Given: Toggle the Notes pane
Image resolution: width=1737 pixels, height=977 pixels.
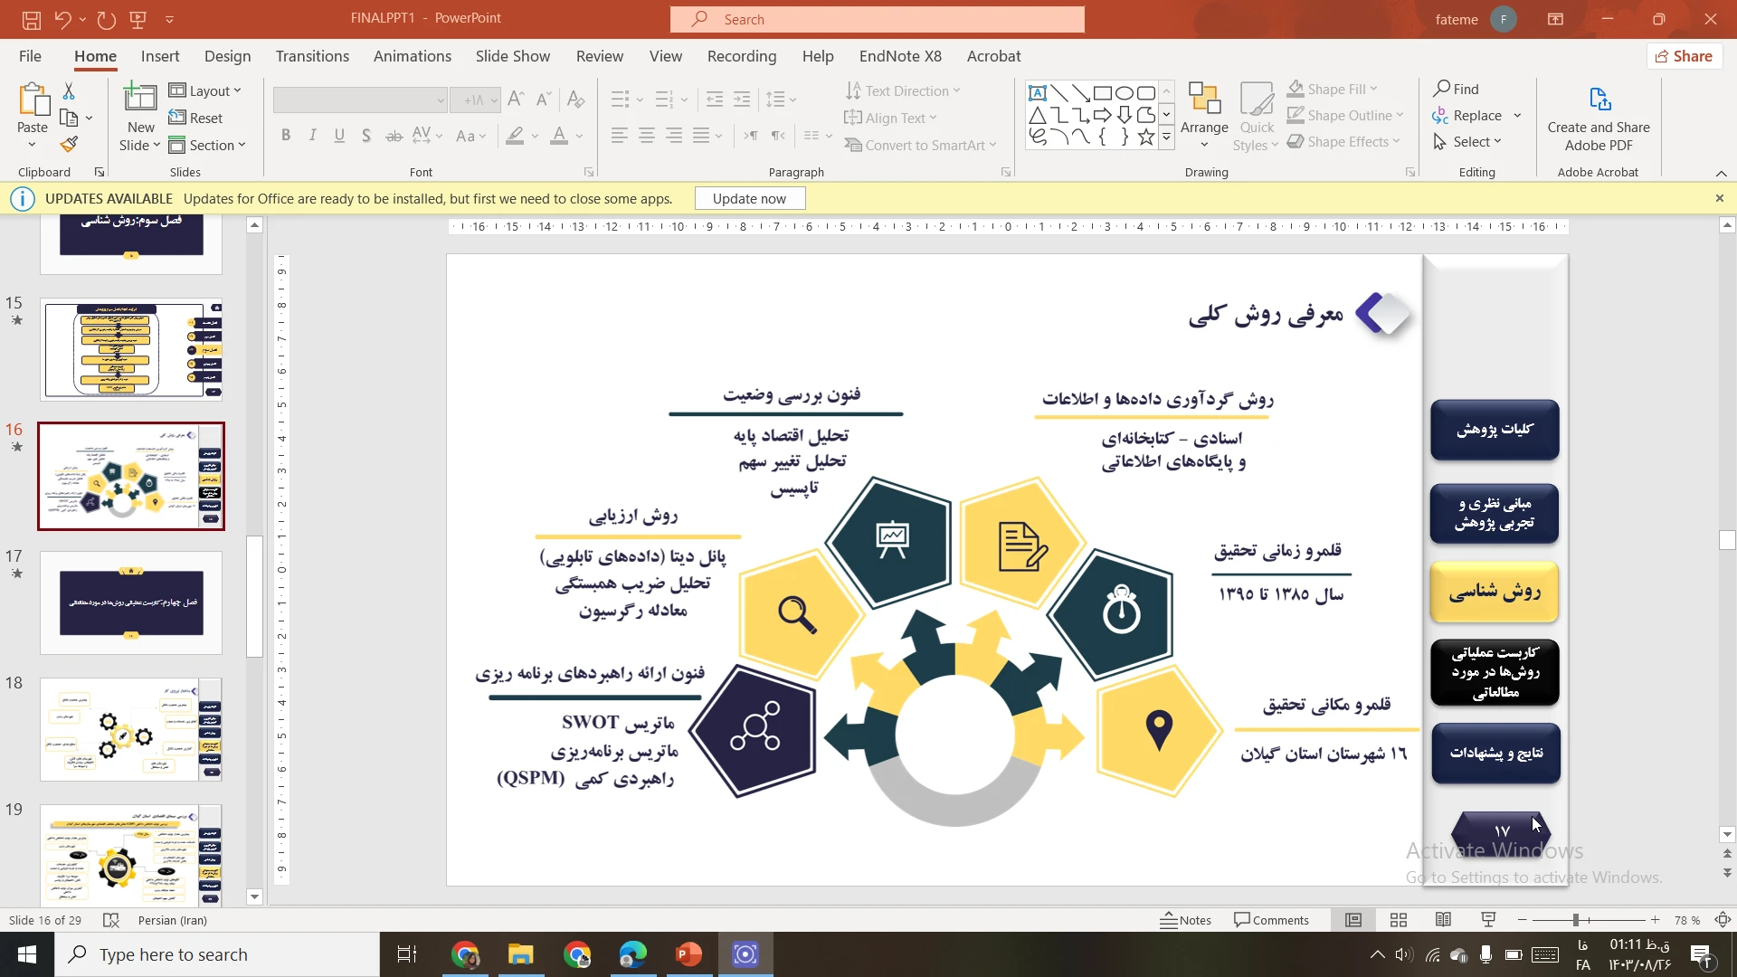Looking at the screenshot, I should coord(1186,920).
